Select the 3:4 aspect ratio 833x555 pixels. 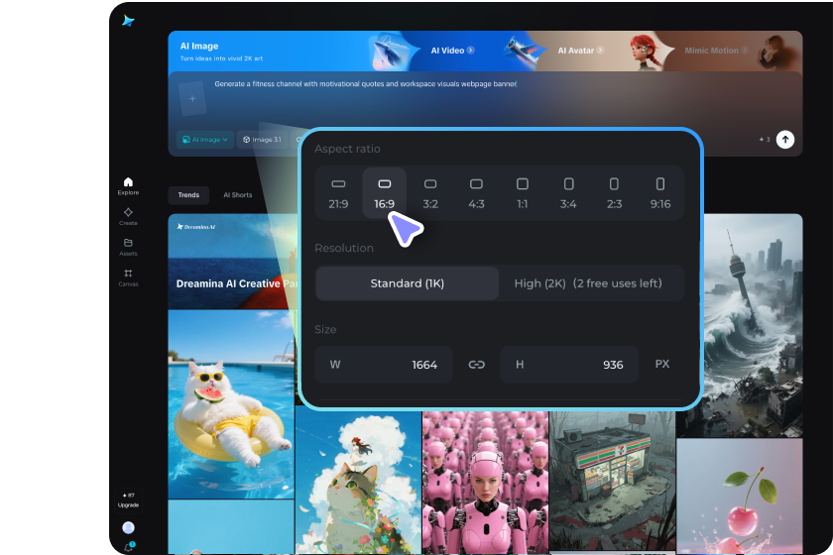point(568,193)
